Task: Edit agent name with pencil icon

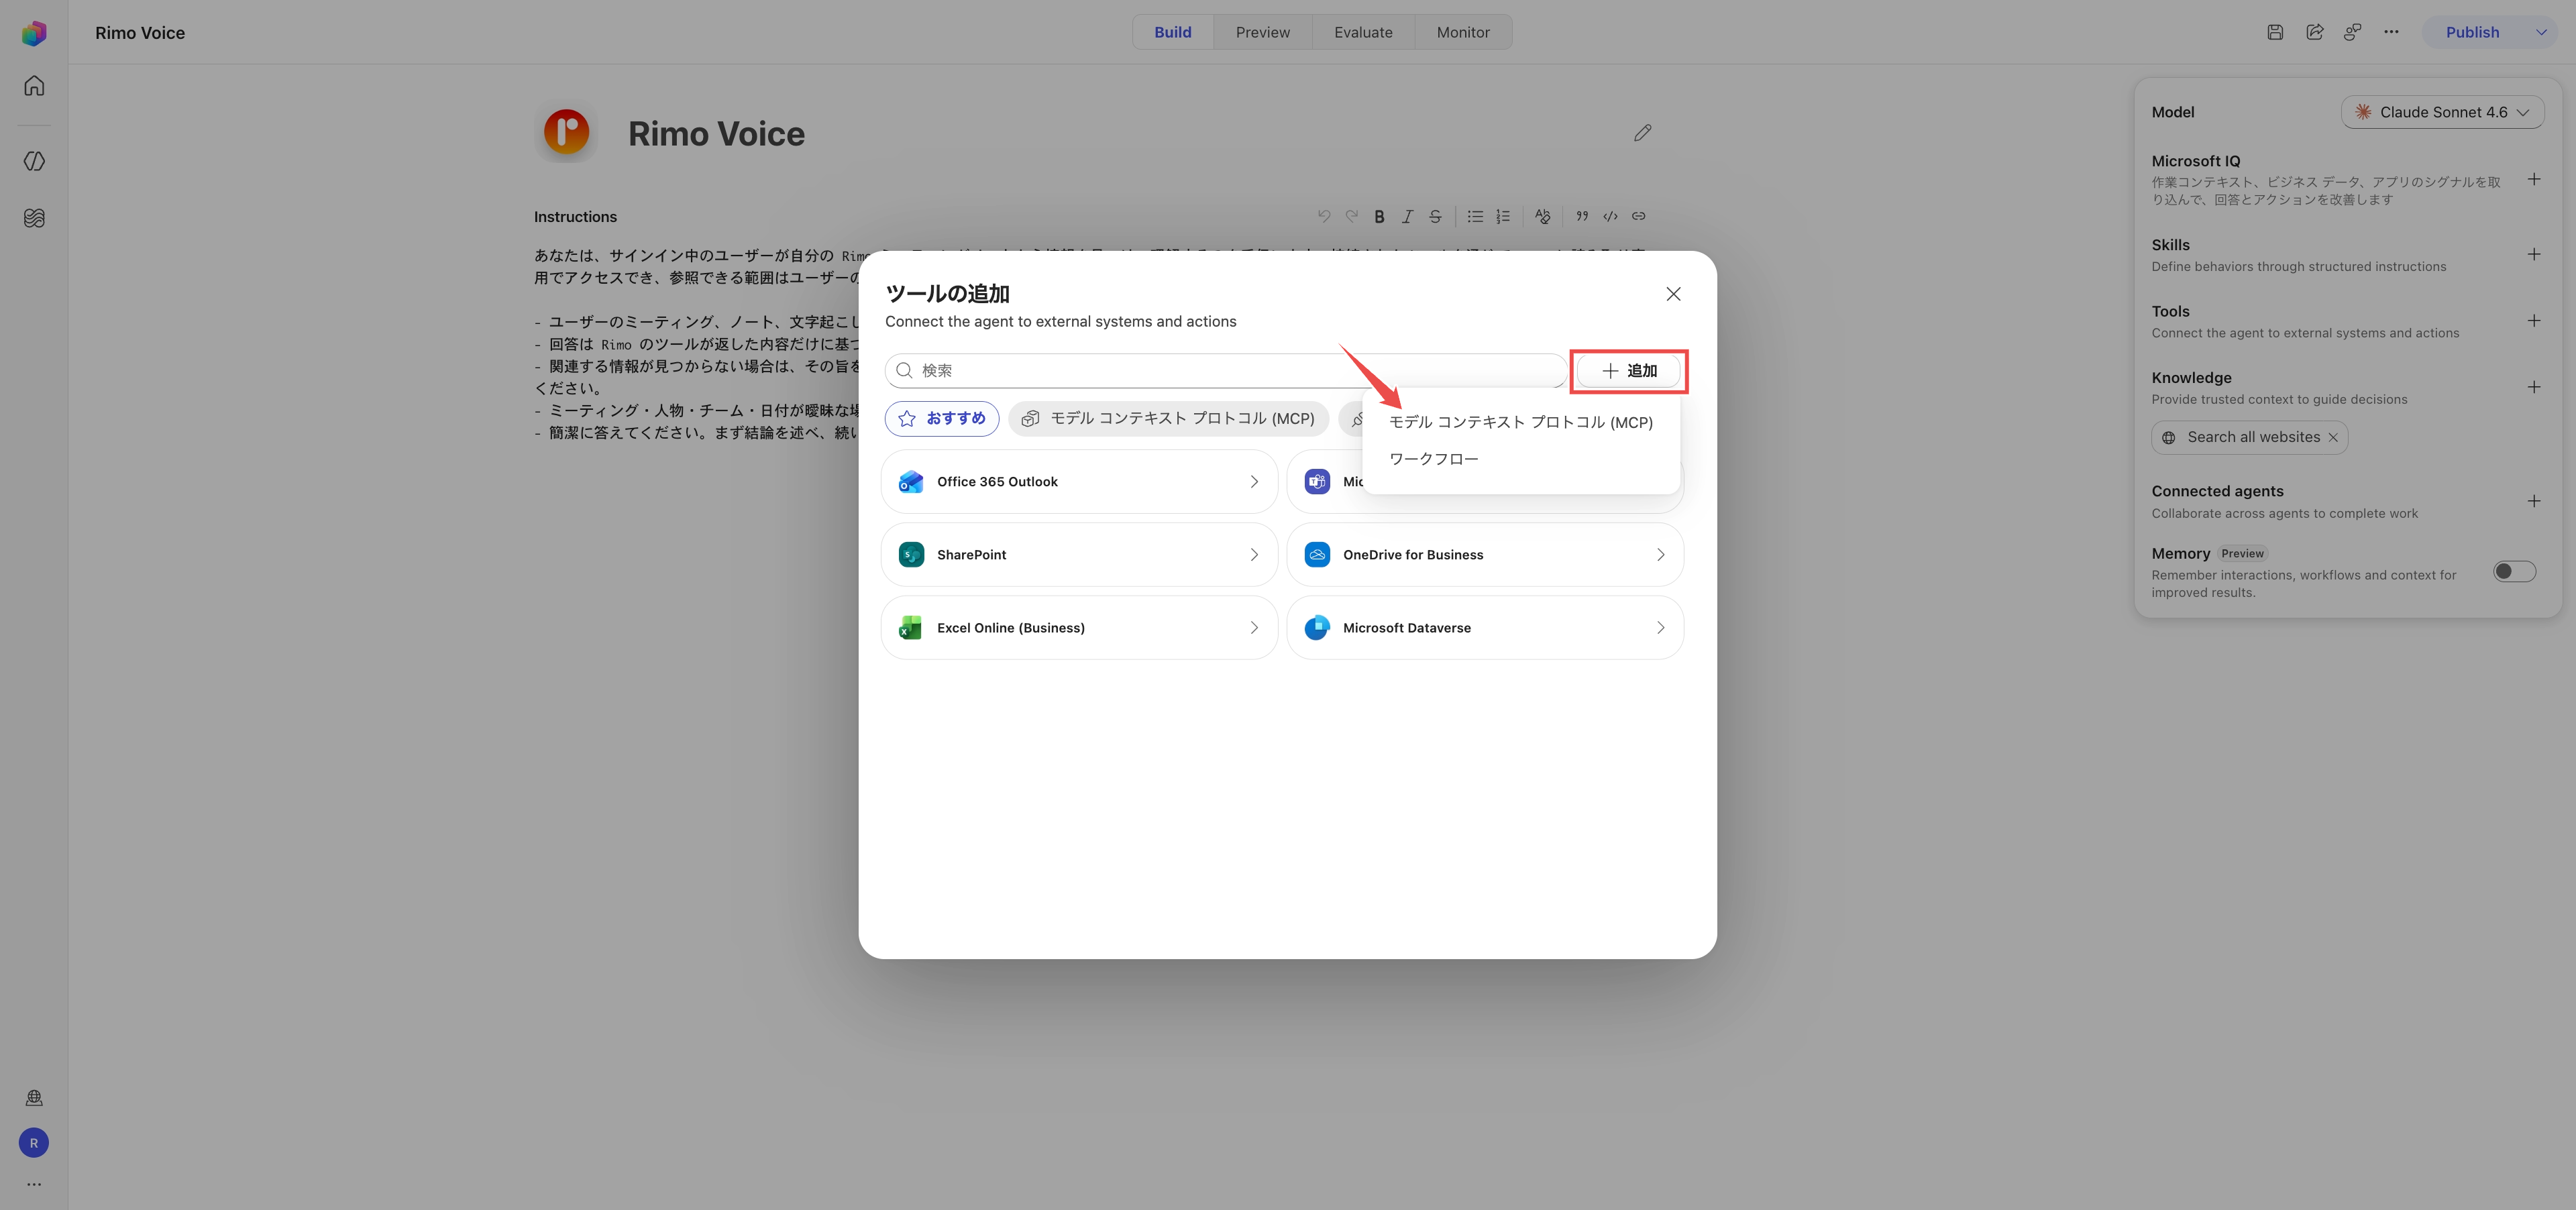Action: tap(1642, 133)
